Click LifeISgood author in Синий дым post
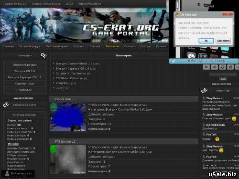 (x=109, y=115)
